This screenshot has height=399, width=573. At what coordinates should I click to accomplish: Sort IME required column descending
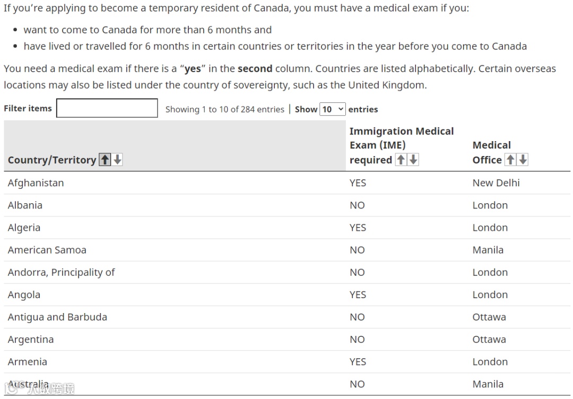[413, 160]
